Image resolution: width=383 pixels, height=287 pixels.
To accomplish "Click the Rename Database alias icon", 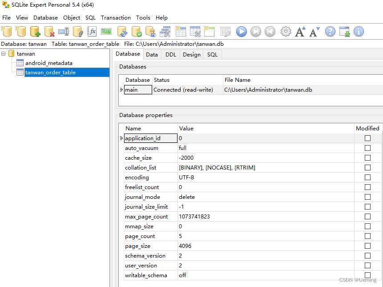I will (x=64, y=32).
